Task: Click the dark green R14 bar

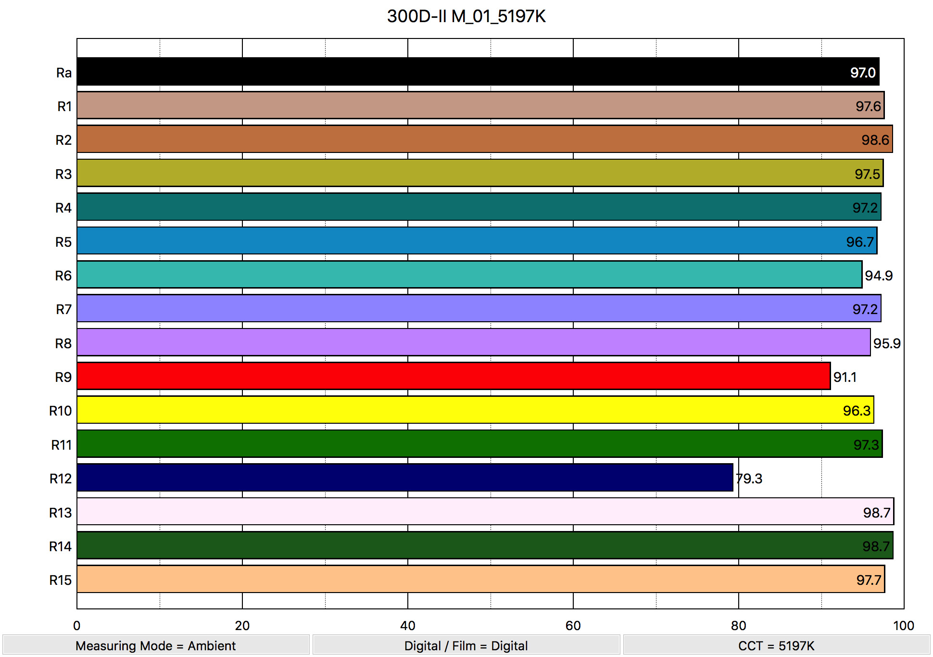Action: tap(484, 545)
